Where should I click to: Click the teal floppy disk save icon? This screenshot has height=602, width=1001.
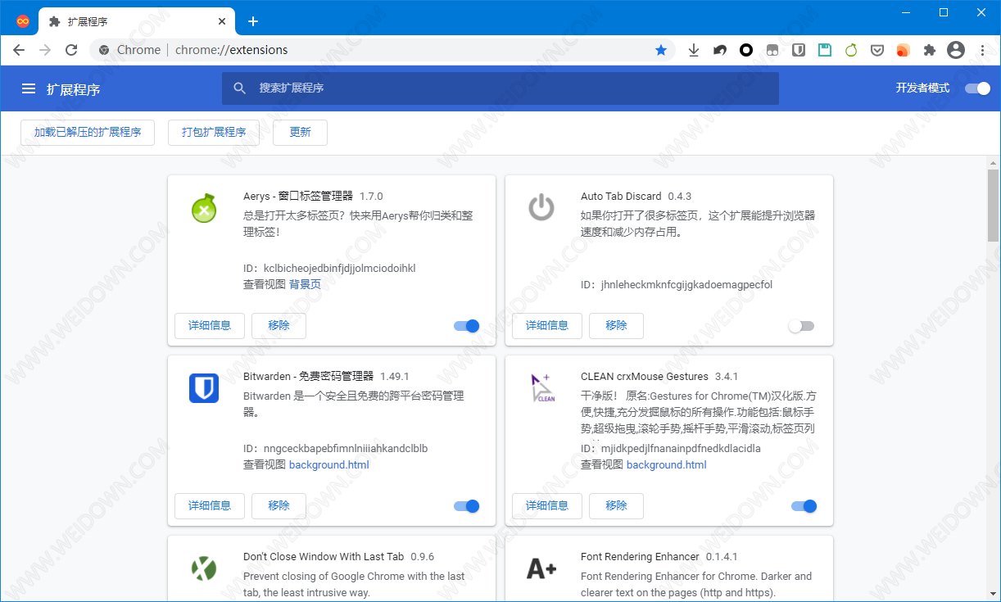(x=825, y=50)
